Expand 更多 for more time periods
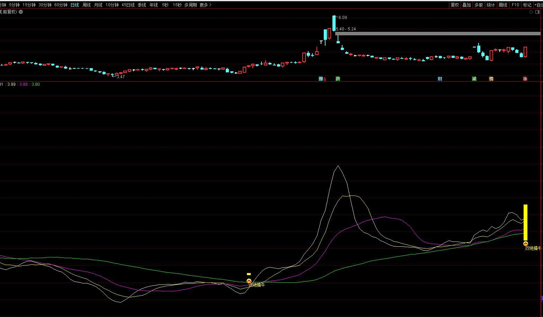Viewport: 543px width, 317px height. pyautogui.click(x=205, y=5)
